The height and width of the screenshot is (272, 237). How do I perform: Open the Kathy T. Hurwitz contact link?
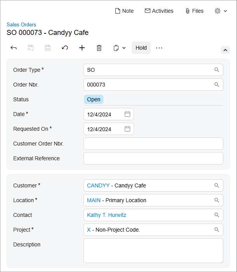(x=106, y=215)
